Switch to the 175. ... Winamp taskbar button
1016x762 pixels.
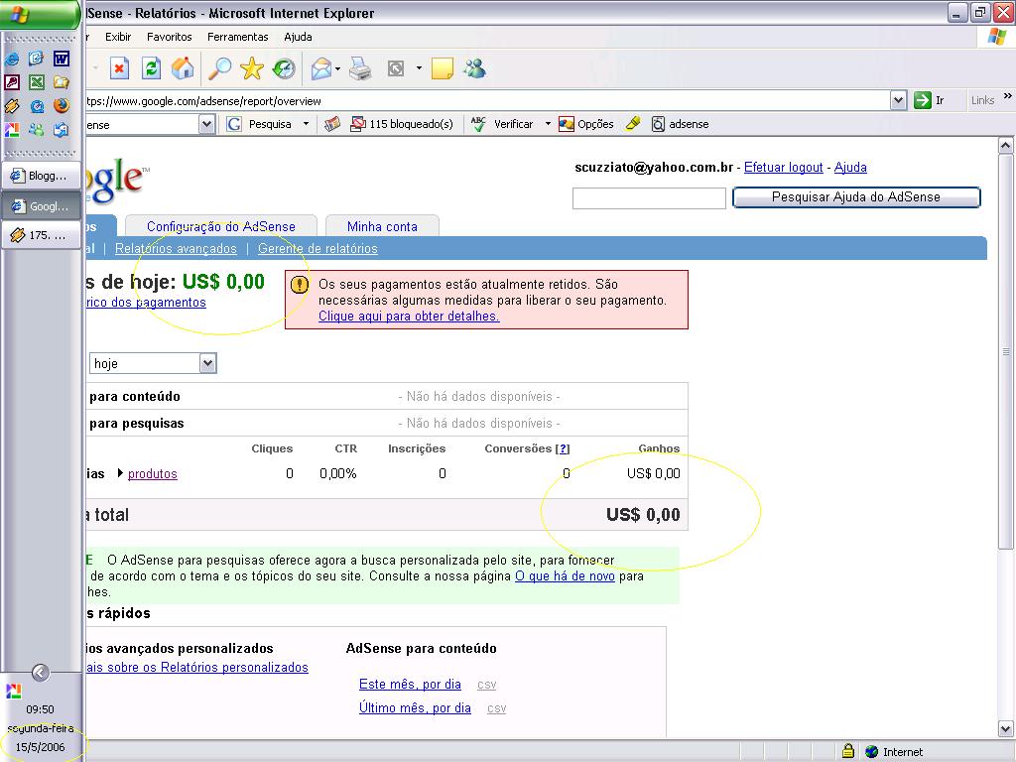41,235
